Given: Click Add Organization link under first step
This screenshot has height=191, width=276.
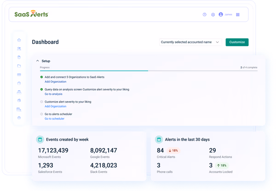Looking at the screenshot, I should pos(56,81).
